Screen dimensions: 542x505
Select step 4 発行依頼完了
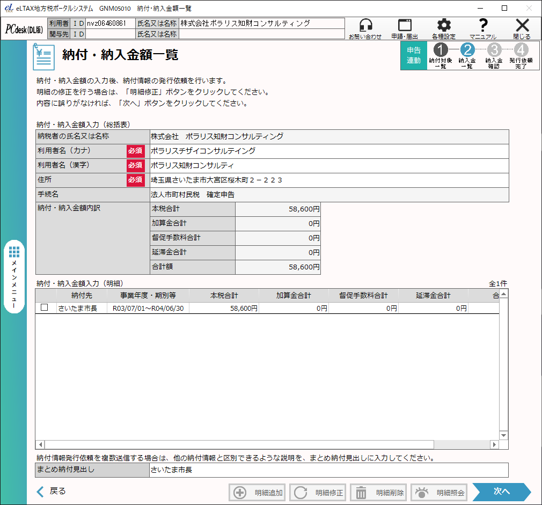pyautogui.click(x=521, y=55)
